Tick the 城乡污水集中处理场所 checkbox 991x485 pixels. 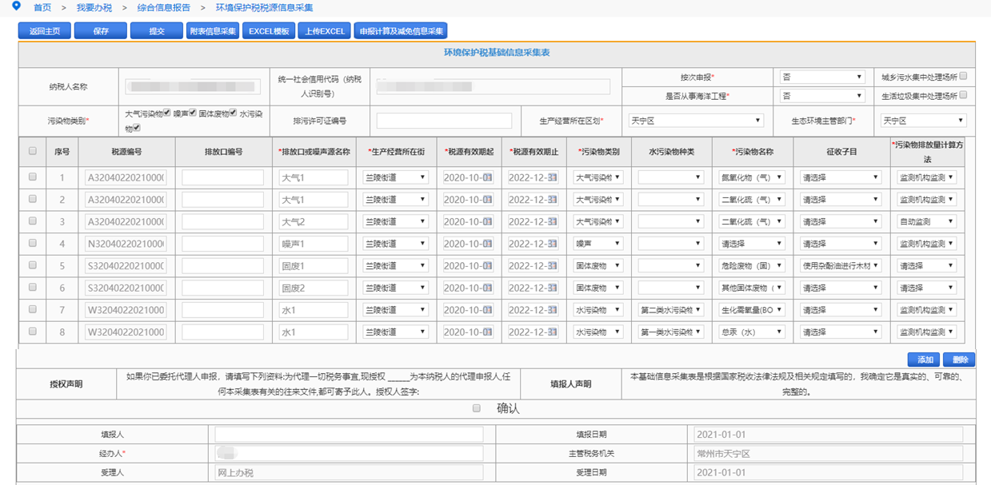(963, 77)
